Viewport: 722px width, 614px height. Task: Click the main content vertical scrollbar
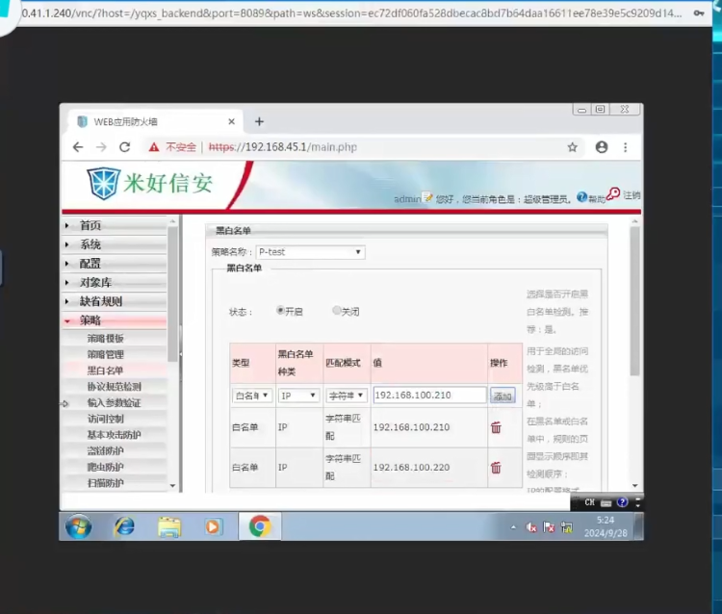635,353
